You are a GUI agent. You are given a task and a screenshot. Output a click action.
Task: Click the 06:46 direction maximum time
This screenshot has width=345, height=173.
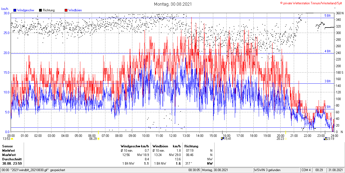click(190, 155)
